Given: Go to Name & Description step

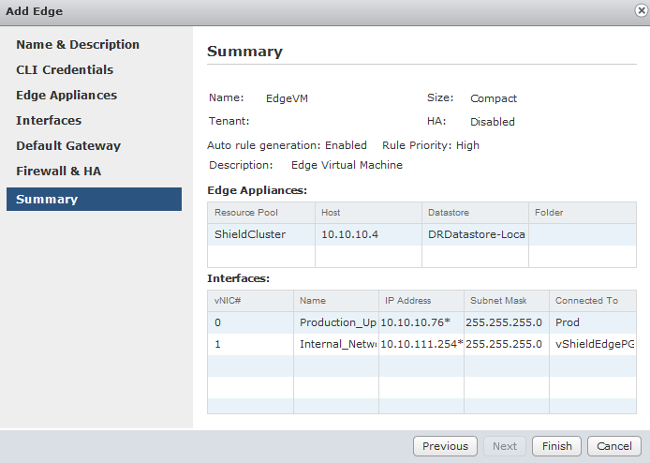Looking at the screenshot, I should tap(78, 45).
